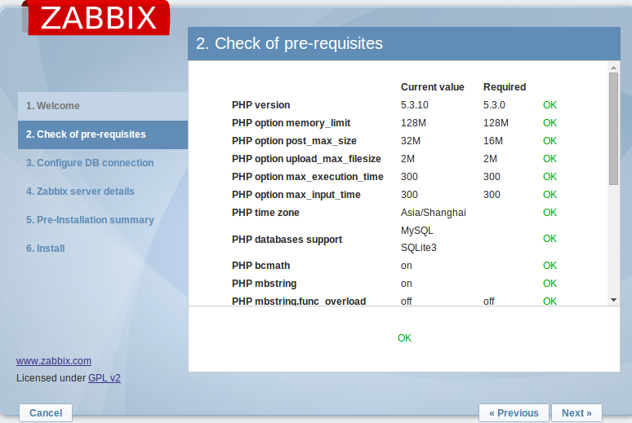Click the OK status for PHP time zone
This screenshot has height=423, width=632.
(550, 213)
